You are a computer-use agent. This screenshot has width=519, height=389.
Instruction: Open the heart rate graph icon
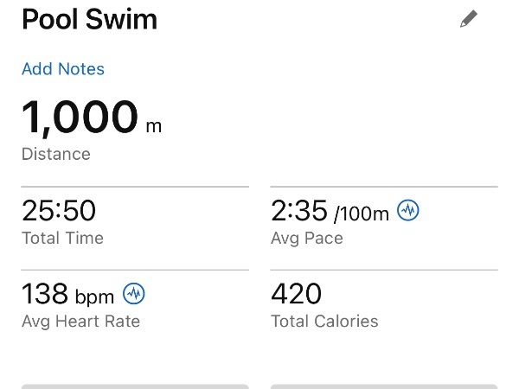point(134,294)
